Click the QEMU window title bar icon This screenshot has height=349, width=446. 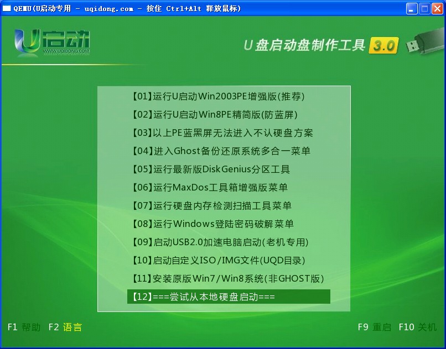[7, 8]
